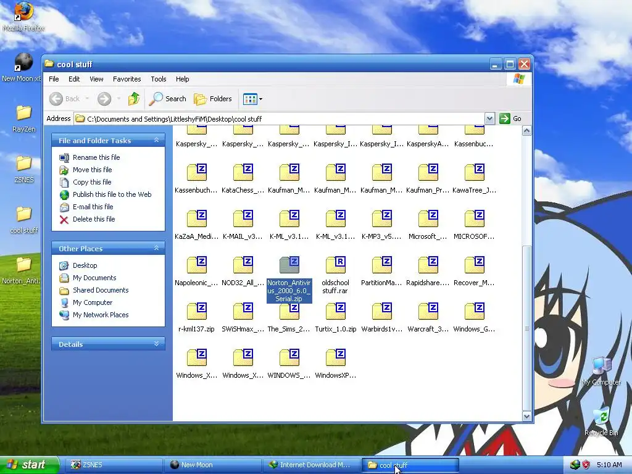Viewport: 632px width, 474px height.
Task: Select the Warbirds1v zip file icon
Action: point(381,311)
